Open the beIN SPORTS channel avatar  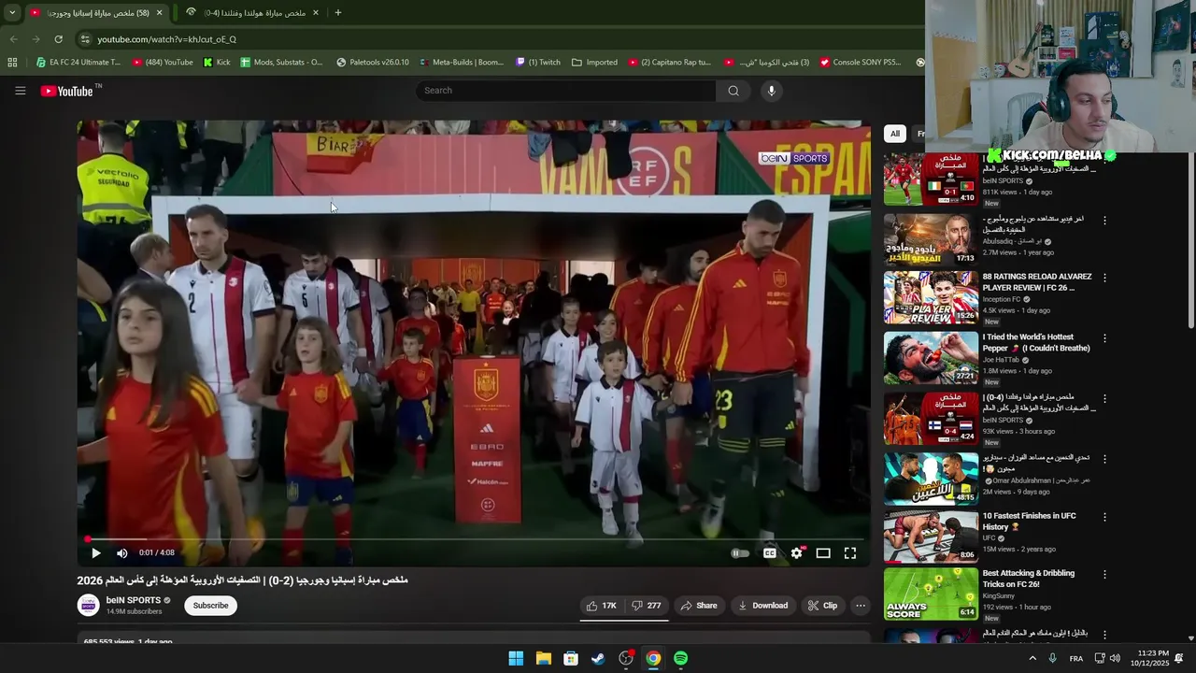(x=88, y=606)
